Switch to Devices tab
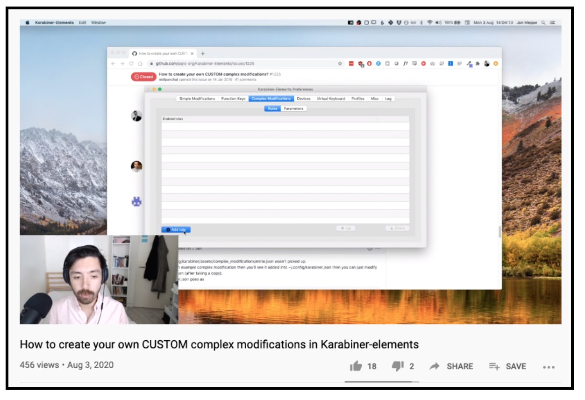 point(304,99)
